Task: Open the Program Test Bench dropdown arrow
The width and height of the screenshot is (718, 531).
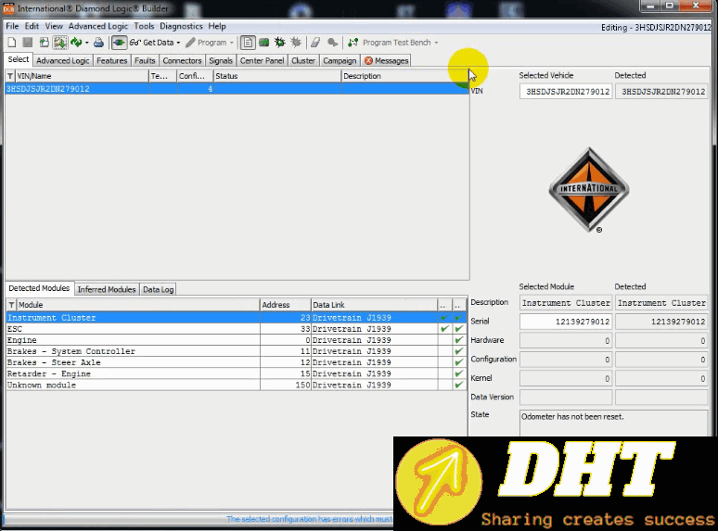Action: [436, 43]
